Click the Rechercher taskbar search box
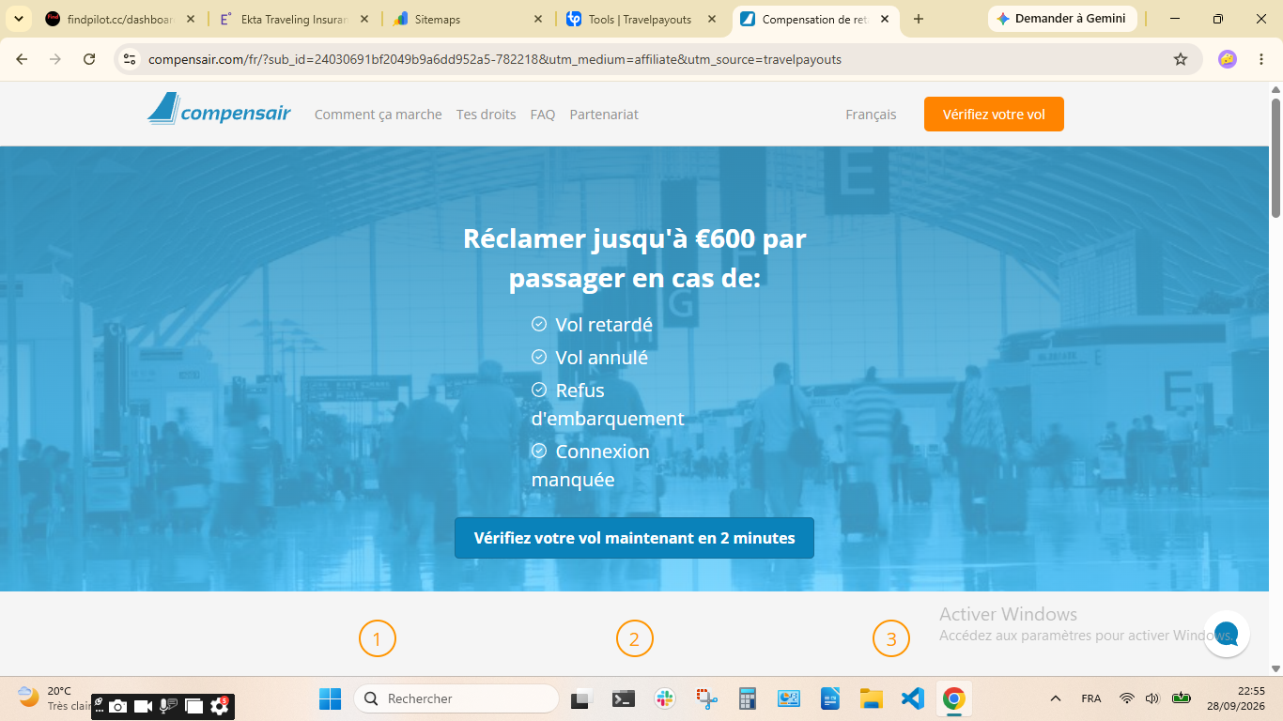Viewport: 1283px width, 721px height. tap(456, 698)
